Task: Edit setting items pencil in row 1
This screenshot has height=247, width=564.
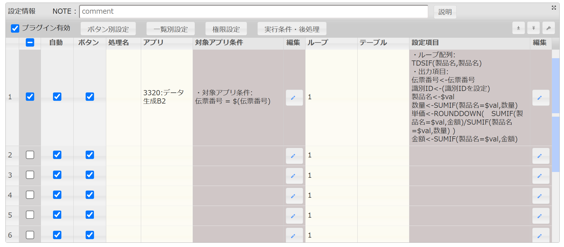Action: point(541,98)
